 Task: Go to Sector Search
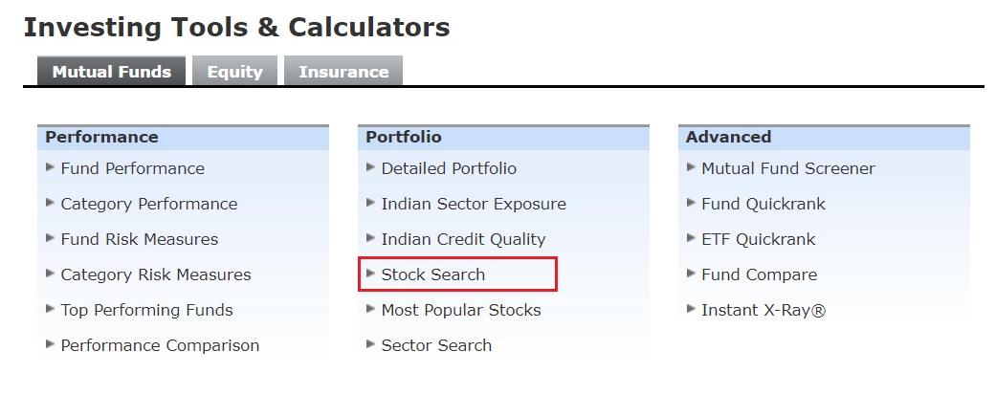click(x=436, y=345)
